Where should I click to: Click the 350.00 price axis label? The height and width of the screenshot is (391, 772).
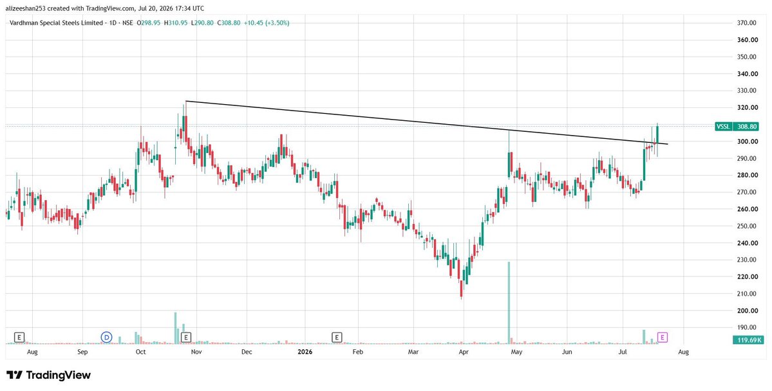click(x=747, y=57)
